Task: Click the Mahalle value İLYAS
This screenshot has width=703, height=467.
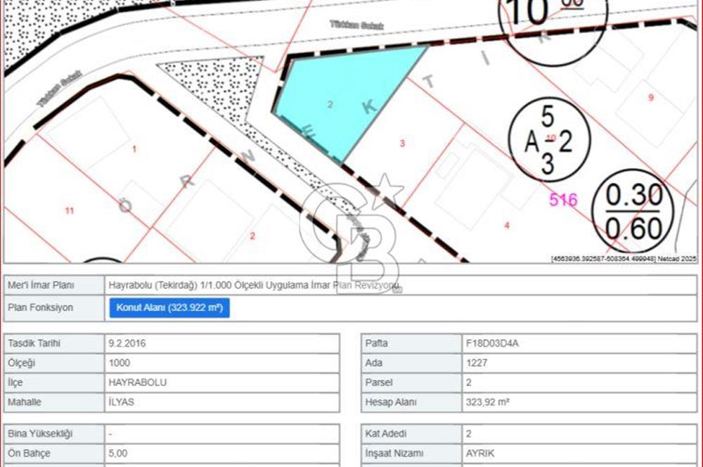Action: [x=121, y=402]
